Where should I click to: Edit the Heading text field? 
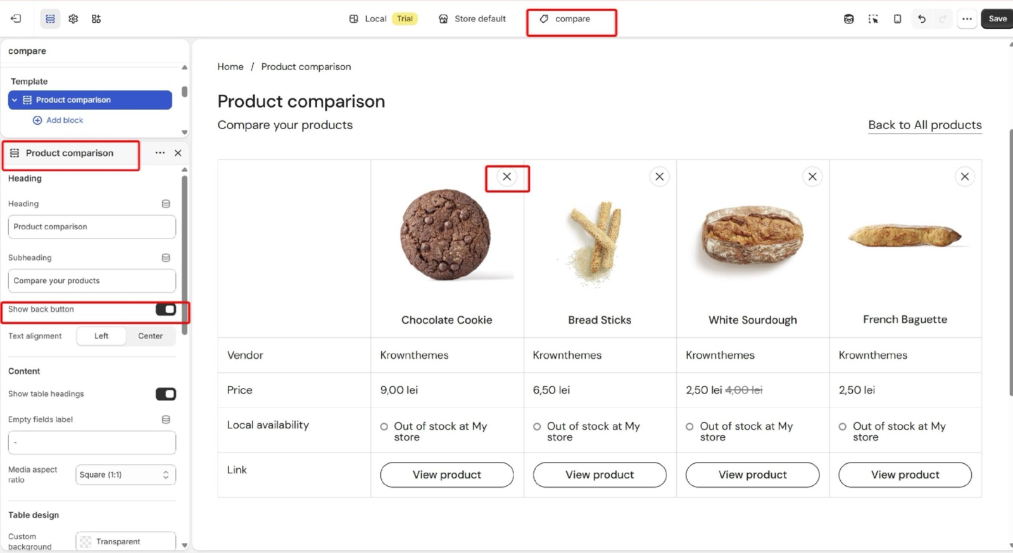point(92,227)
